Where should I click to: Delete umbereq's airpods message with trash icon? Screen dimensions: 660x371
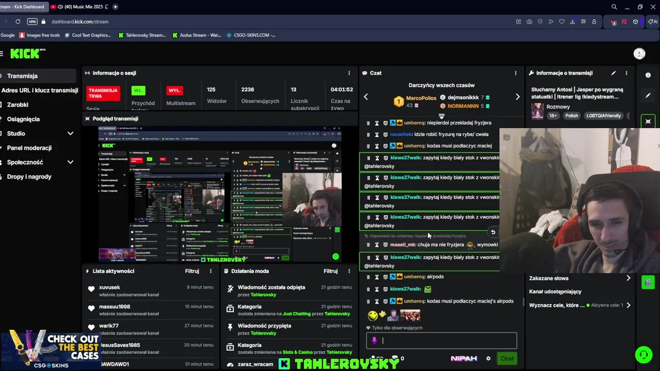[368, 277]
